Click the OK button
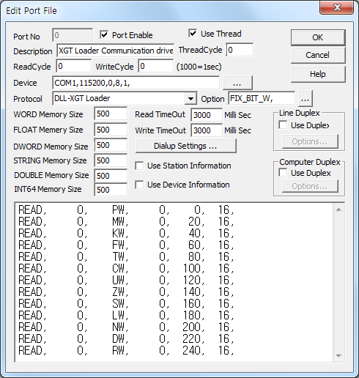359x378 pixels. 318,37
